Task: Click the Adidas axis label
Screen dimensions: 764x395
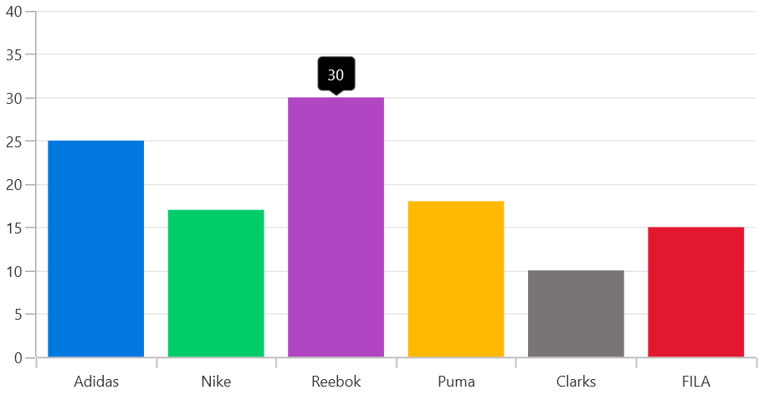Action: [96, 382]
